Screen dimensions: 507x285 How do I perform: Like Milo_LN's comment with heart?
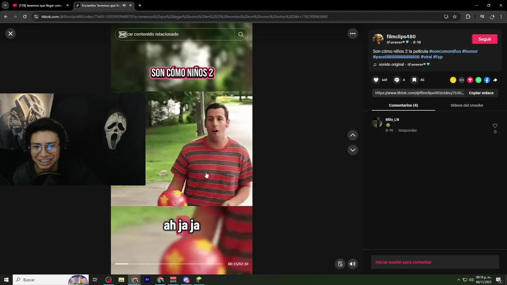(495, 126)
